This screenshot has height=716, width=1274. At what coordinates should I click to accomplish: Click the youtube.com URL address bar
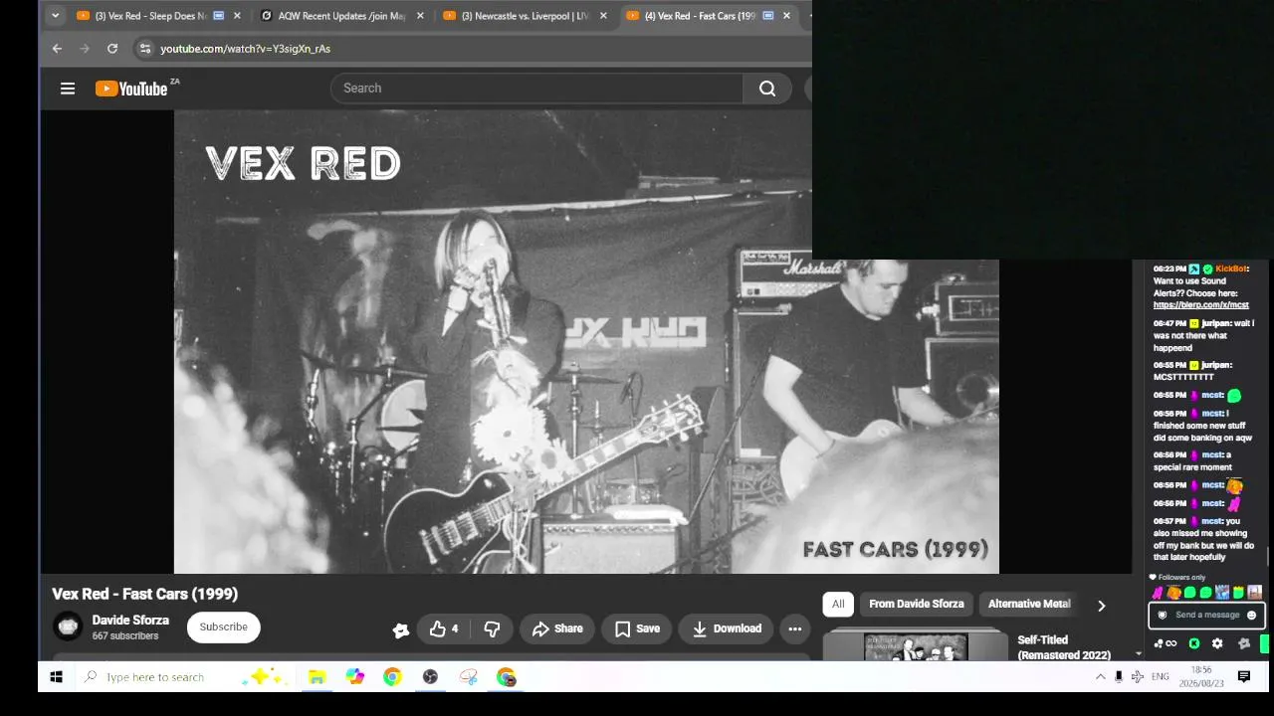point(245,49)
